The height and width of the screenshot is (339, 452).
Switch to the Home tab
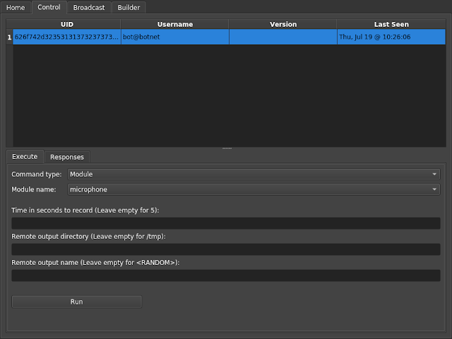pyautogui.click(x=16, y=8)
